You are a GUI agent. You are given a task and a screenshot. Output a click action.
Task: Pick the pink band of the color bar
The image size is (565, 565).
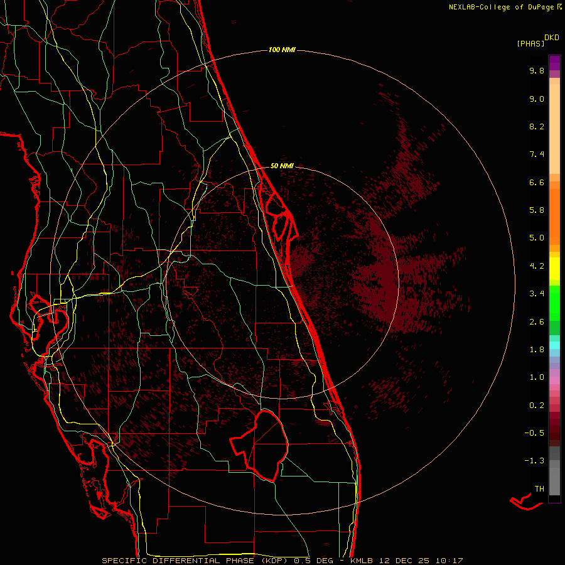click(x=554, y=380)
